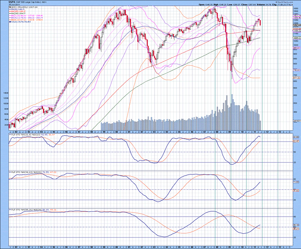This screenshot has width=301, height=249.
Task: Click the 1400 label on left volume scale
Action: [5, 93]
